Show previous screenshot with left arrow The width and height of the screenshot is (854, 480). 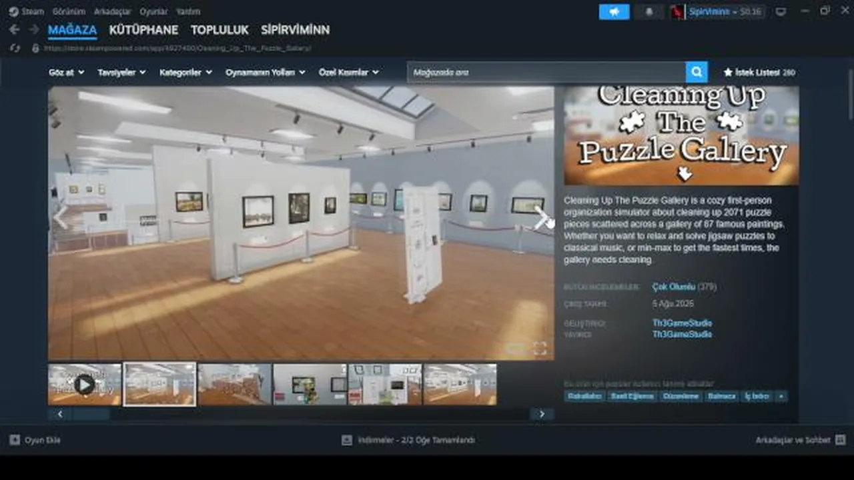(61, 217)
